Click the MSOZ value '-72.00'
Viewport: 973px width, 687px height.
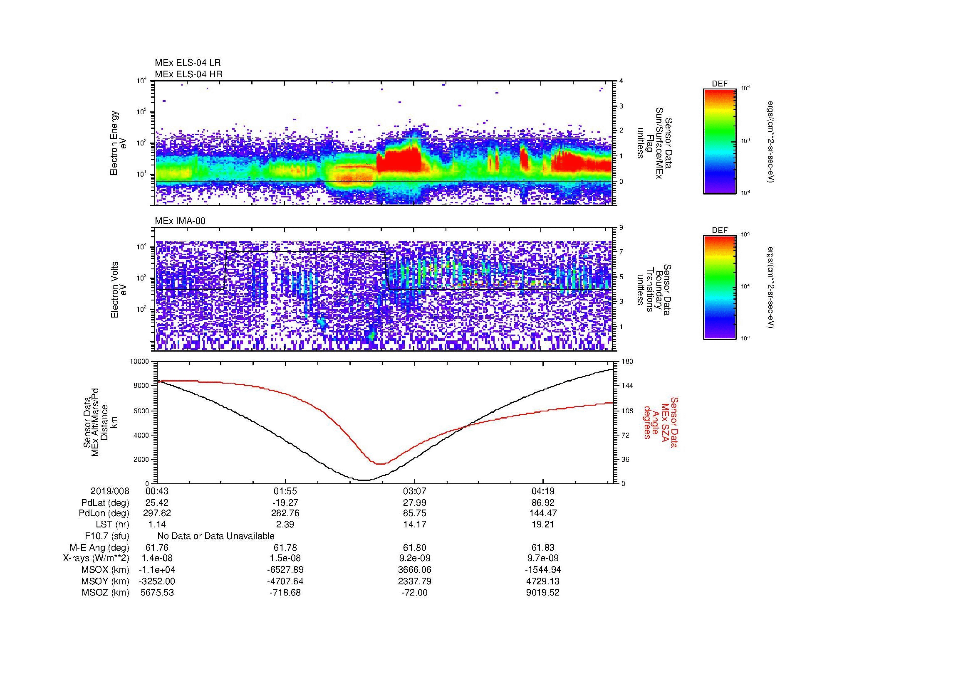414,593
